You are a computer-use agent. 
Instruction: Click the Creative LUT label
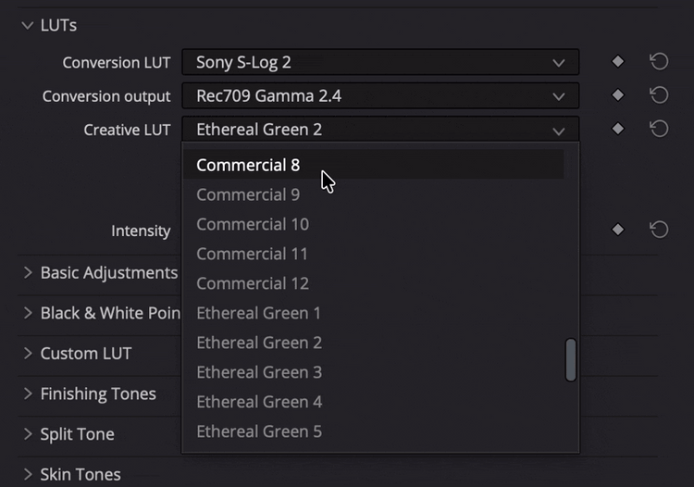pyautogui.click(x=127, y=130)
